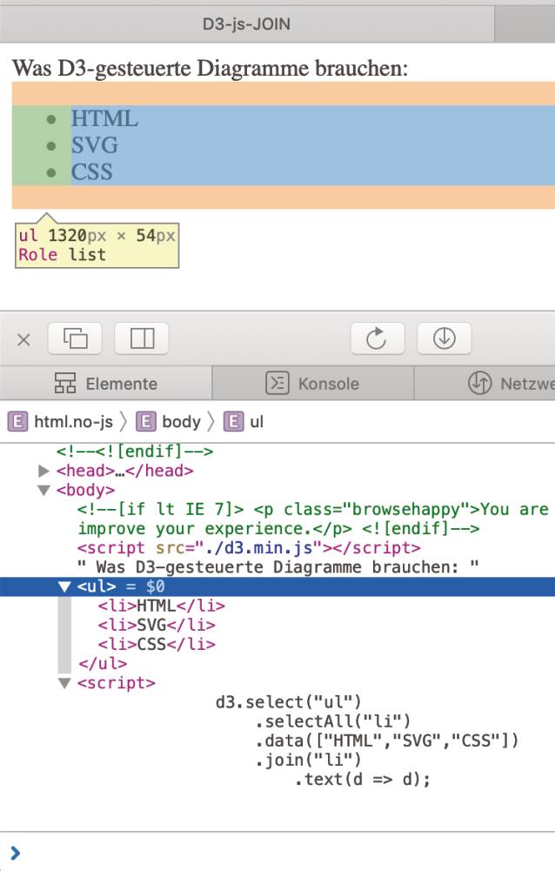The image size is (555, 871).
Task: Click the page heading about D3-gesteuerte Diagramme
Action: (210, 69)
